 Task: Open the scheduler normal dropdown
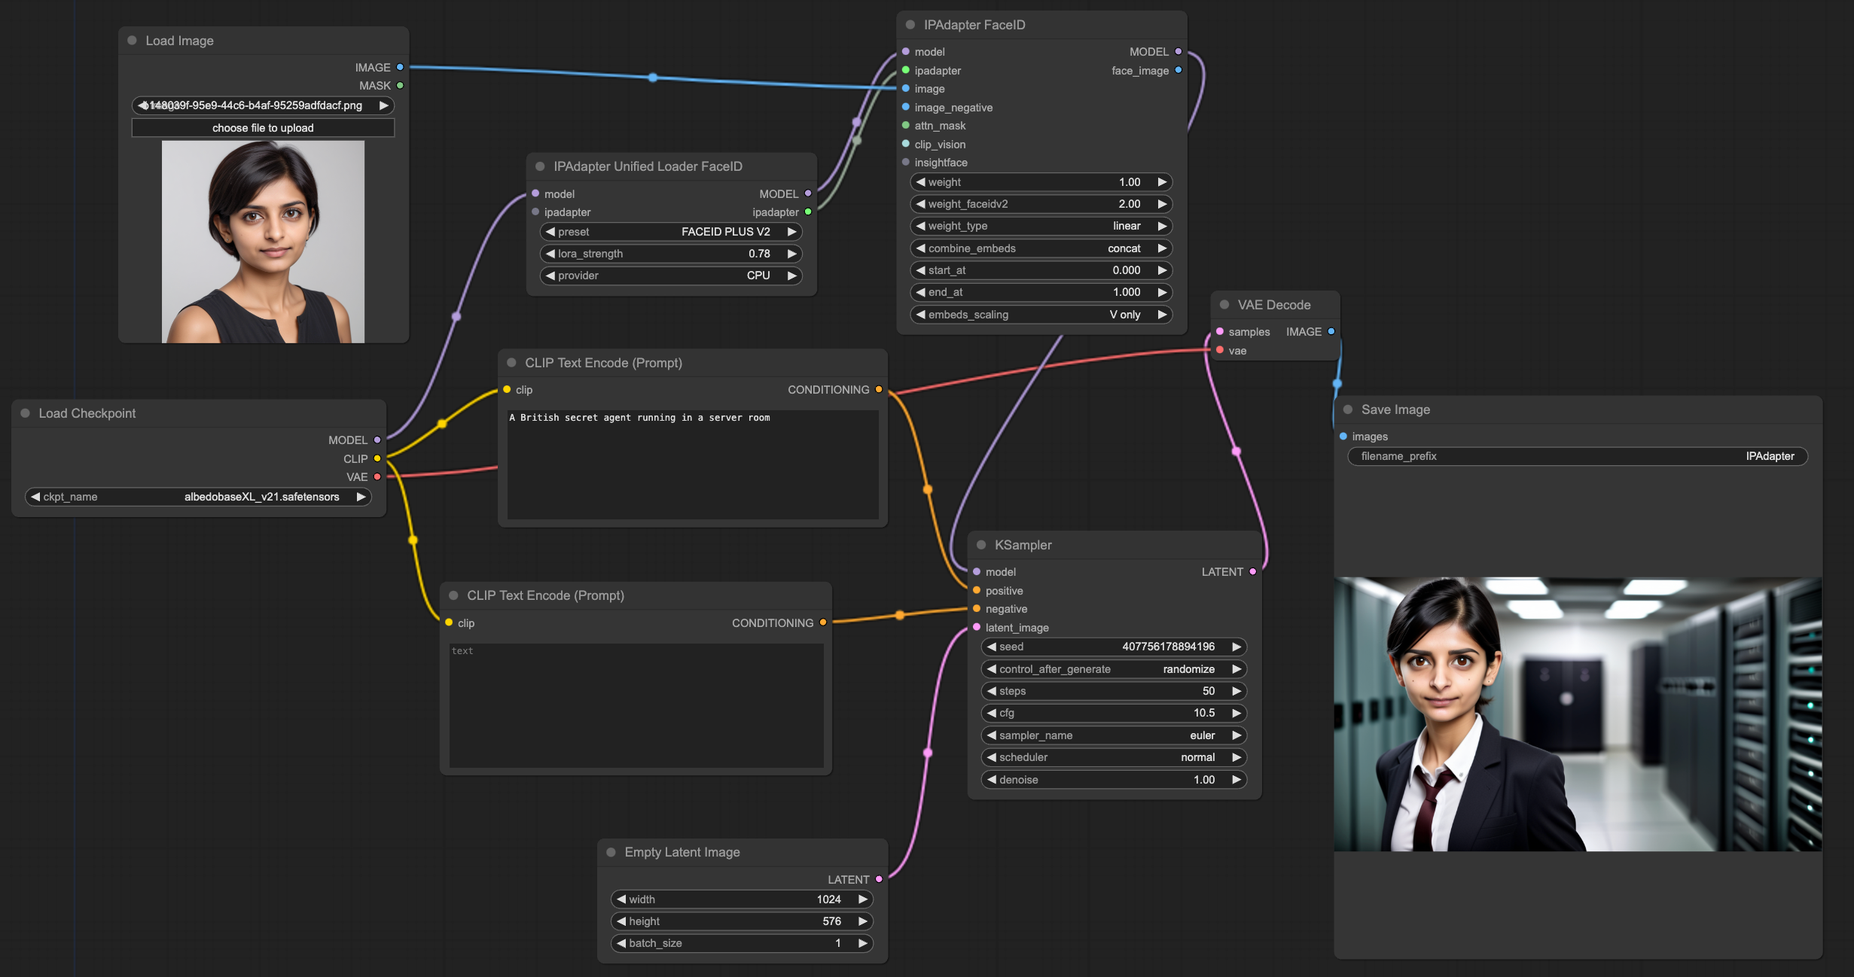pos(1114,757)
